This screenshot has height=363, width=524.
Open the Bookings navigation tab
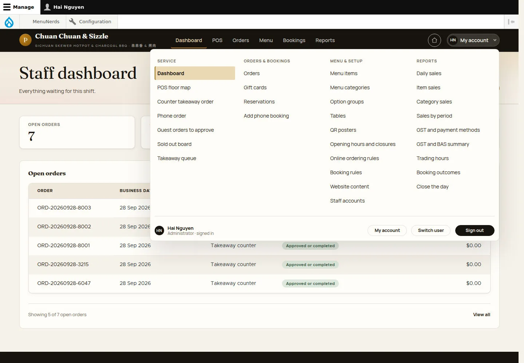coord(294,40)
